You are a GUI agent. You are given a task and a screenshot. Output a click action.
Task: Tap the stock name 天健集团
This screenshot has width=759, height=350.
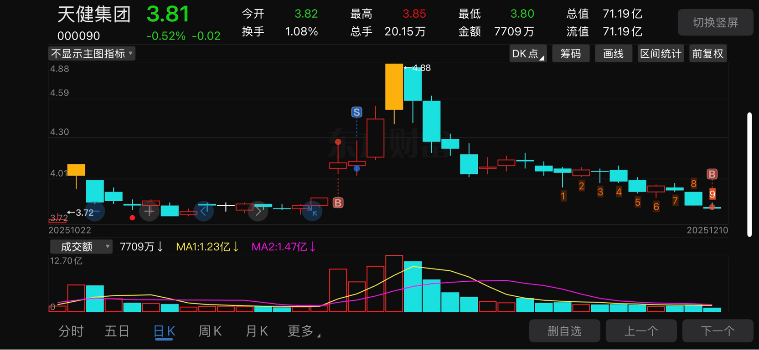94,14
